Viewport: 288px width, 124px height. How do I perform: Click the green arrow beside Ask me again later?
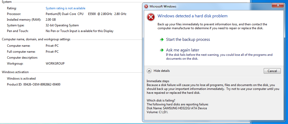click(162, 50)
